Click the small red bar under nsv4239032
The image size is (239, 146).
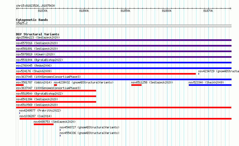click(x=55, y=85)
